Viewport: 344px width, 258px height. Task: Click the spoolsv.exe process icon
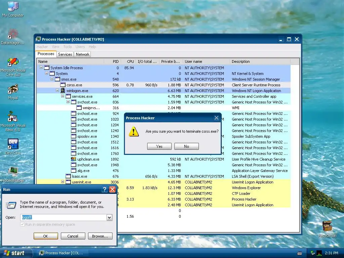click(74, 136)
